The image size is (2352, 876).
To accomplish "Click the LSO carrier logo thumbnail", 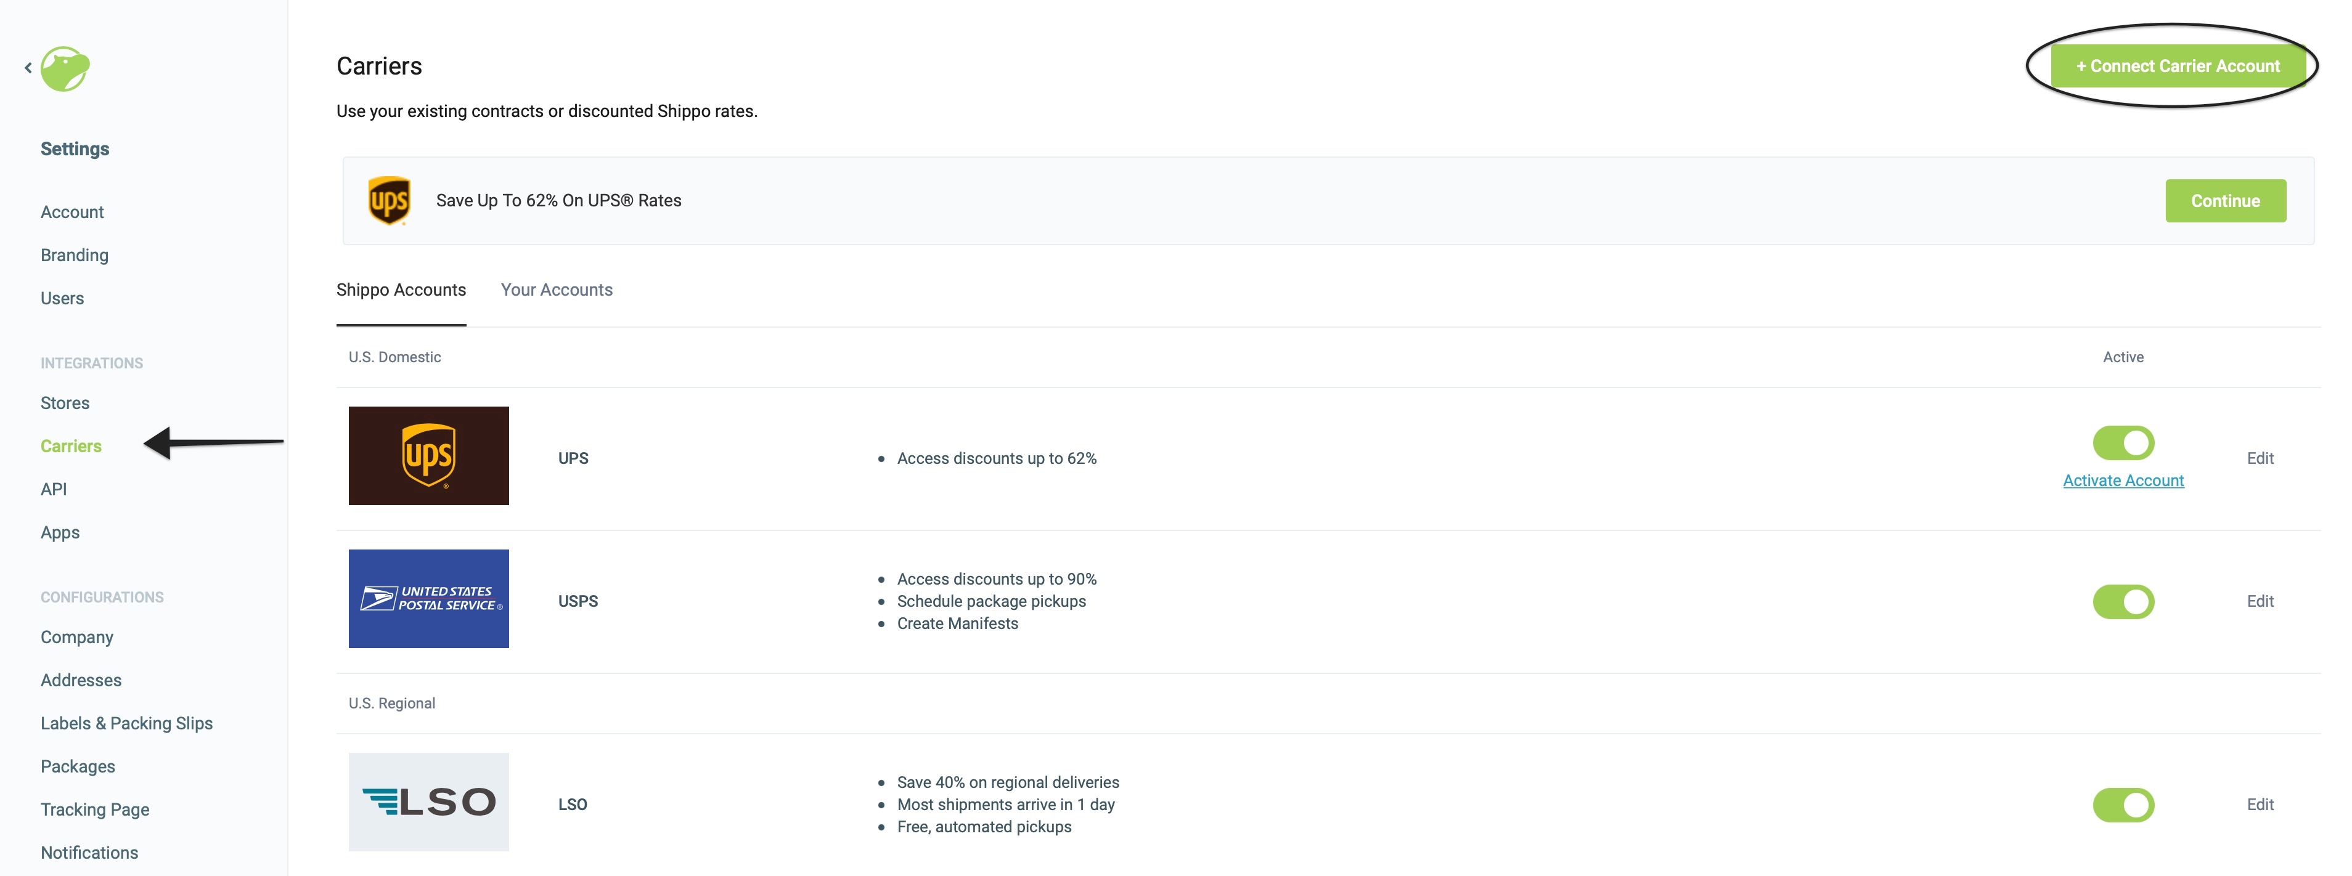I will point(428,802).
